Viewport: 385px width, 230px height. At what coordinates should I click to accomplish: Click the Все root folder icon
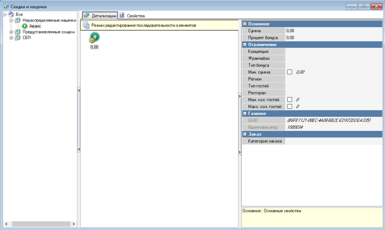[11, 14]
